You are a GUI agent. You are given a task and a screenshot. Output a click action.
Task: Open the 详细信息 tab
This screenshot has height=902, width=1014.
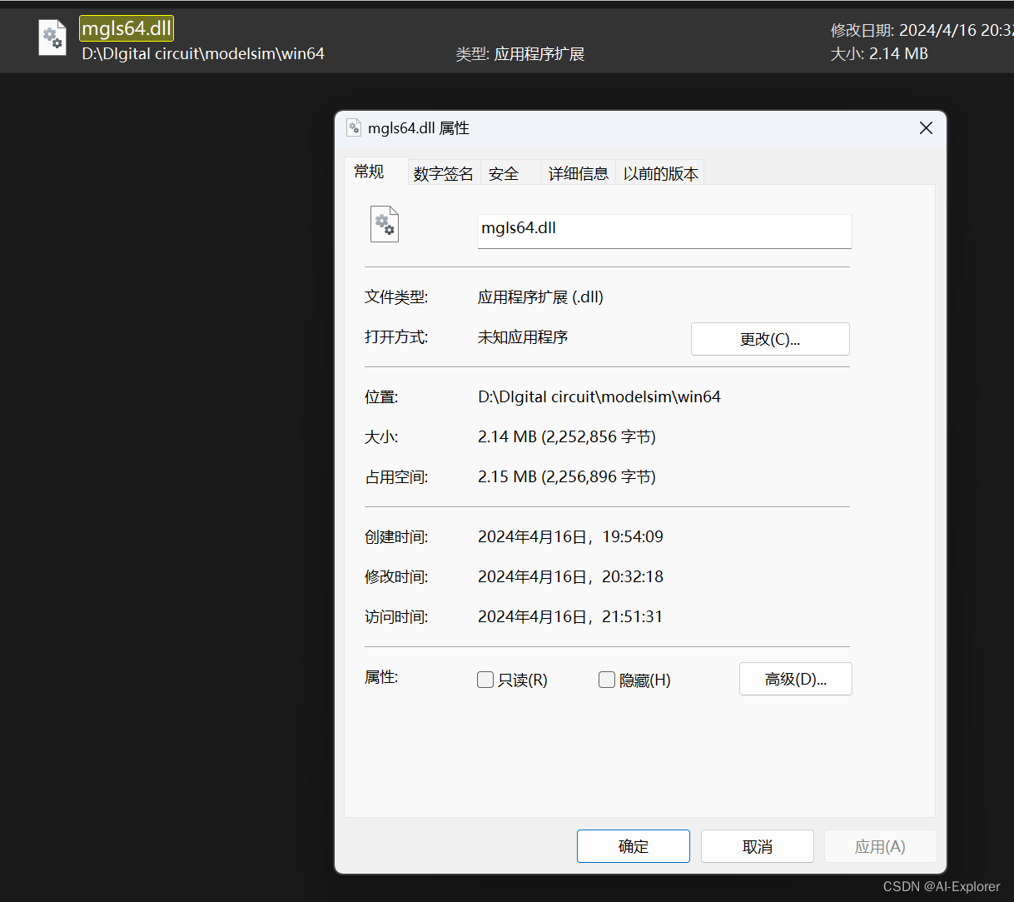coord(578,172)
